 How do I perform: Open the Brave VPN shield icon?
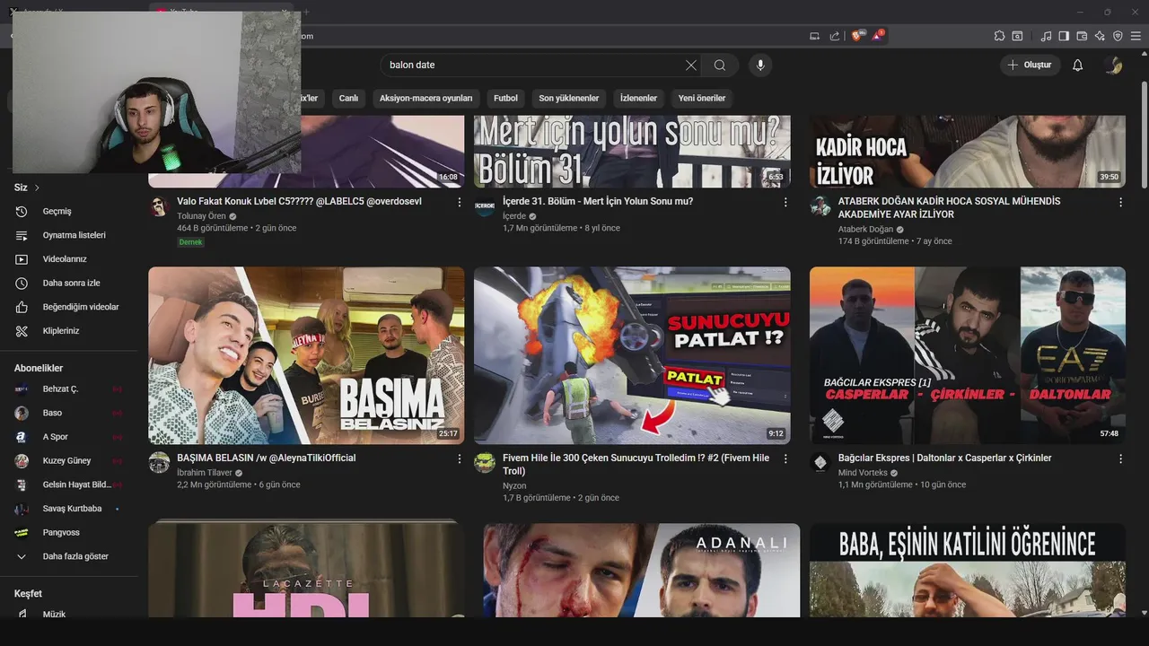pos(1118,36)
